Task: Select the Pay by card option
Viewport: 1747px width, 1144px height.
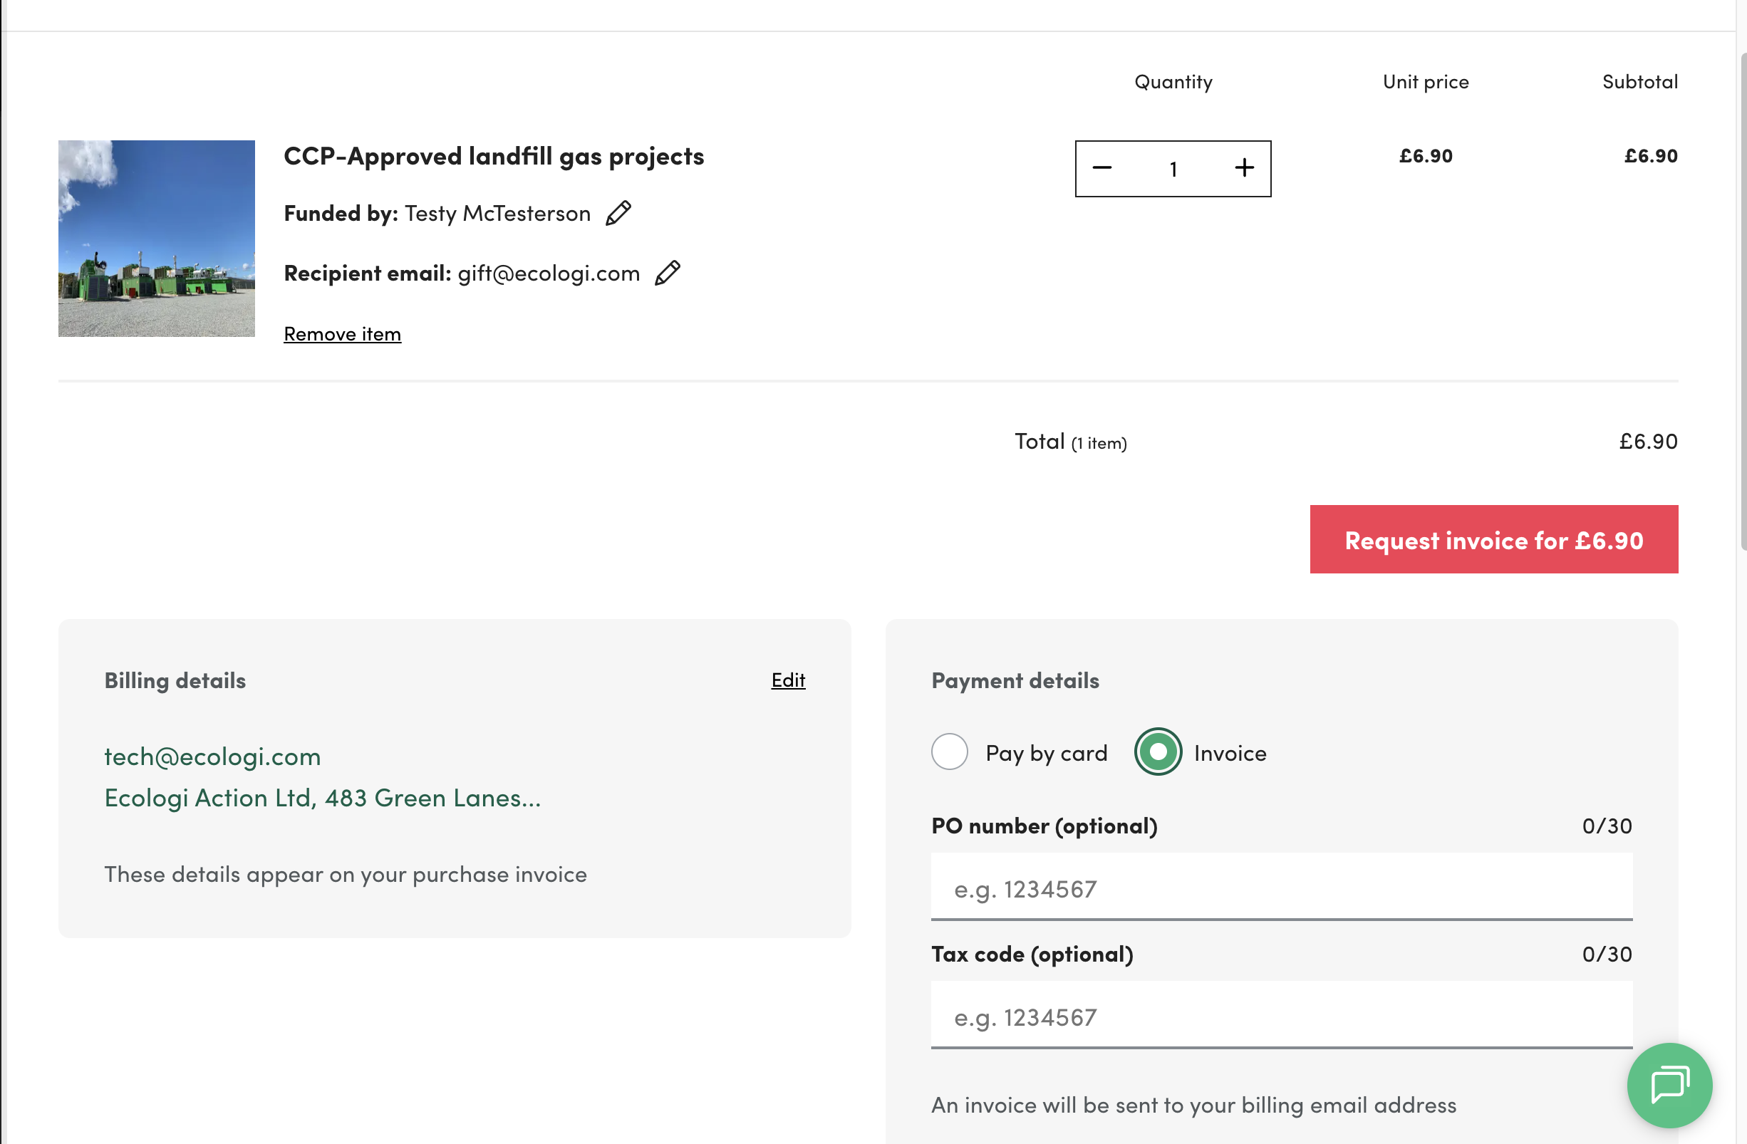Action: pos(949,752)
